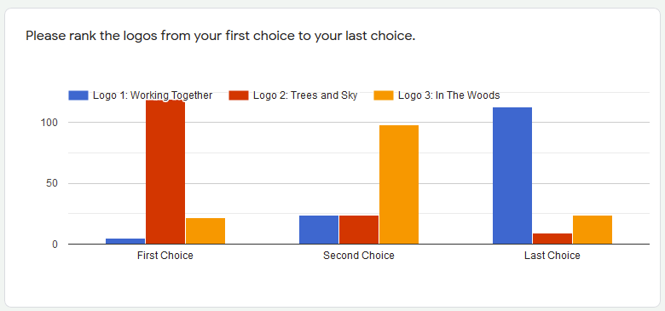Click the question title about ranking logos
Screen dimensions: 665x311
point(221,36)
